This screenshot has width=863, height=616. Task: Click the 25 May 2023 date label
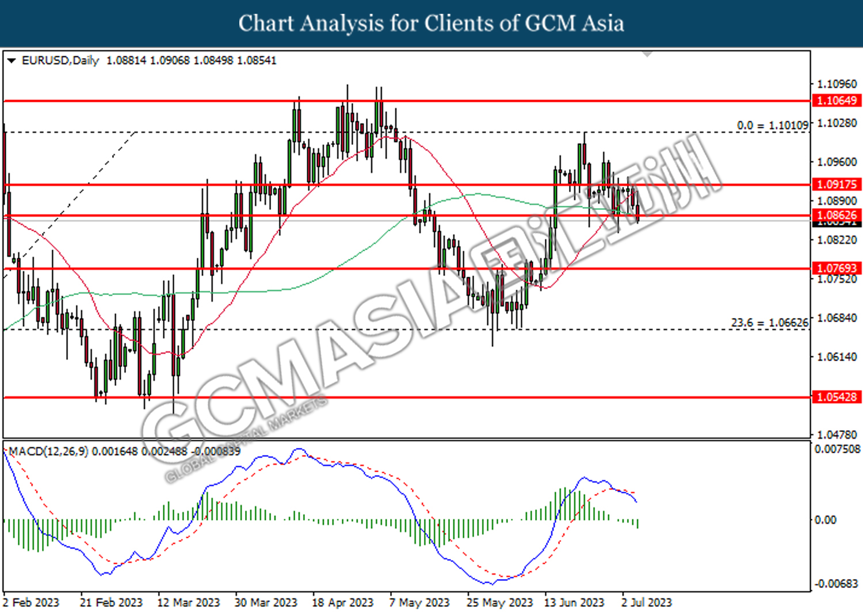(x=499, y=602)
